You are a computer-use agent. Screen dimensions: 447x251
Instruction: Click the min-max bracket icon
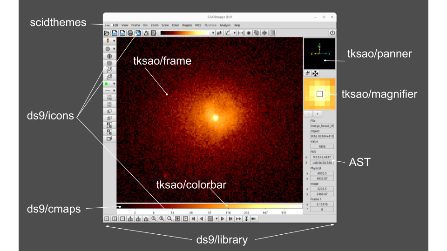241,33
